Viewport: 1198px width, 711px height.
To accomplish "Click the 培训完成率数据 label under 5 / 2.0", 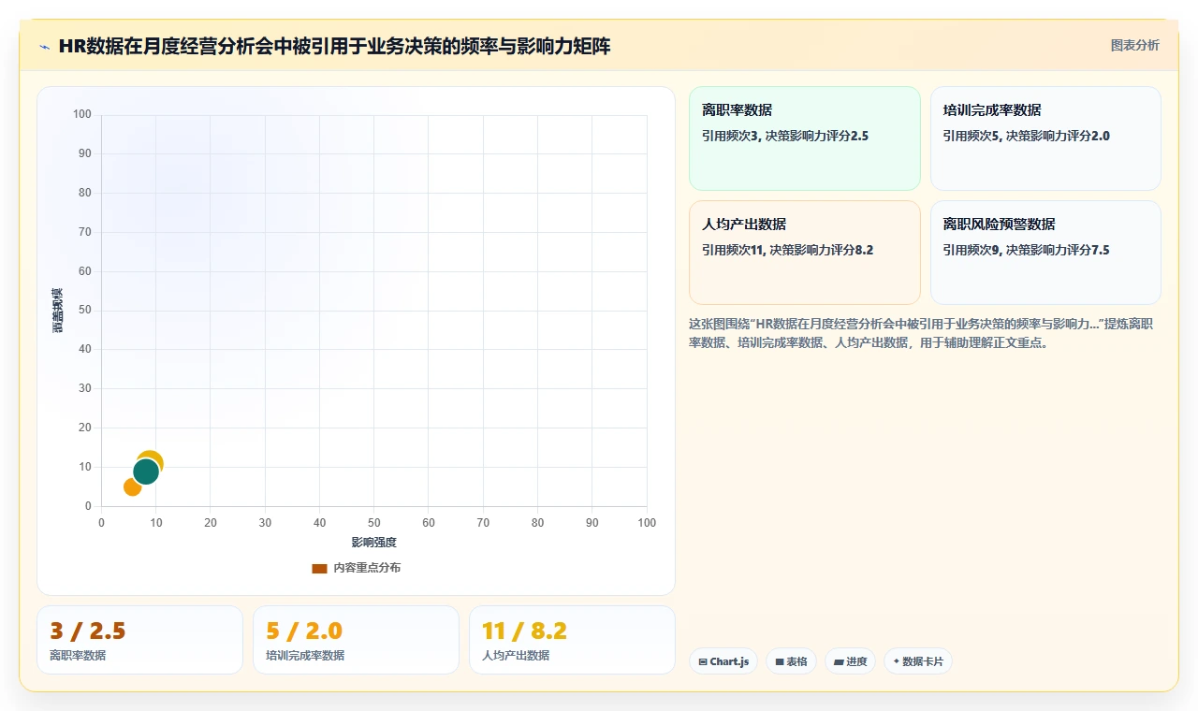I will tap(305, 656).
